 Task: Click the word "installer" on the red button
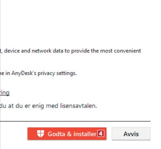tap(85, 134)
